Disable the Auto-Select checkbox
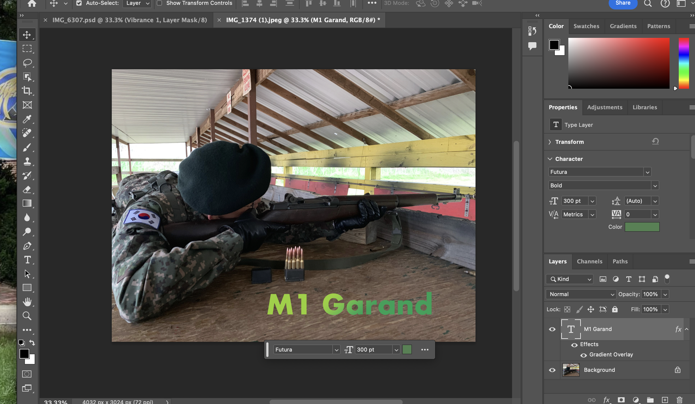The height and width of the screenshot is (404, 695). (x=79, y=3)
